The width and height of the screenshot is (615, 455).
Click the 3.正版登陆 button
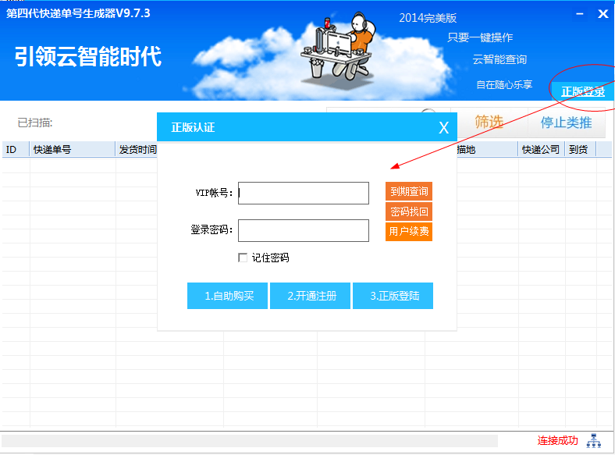(393, 296)
